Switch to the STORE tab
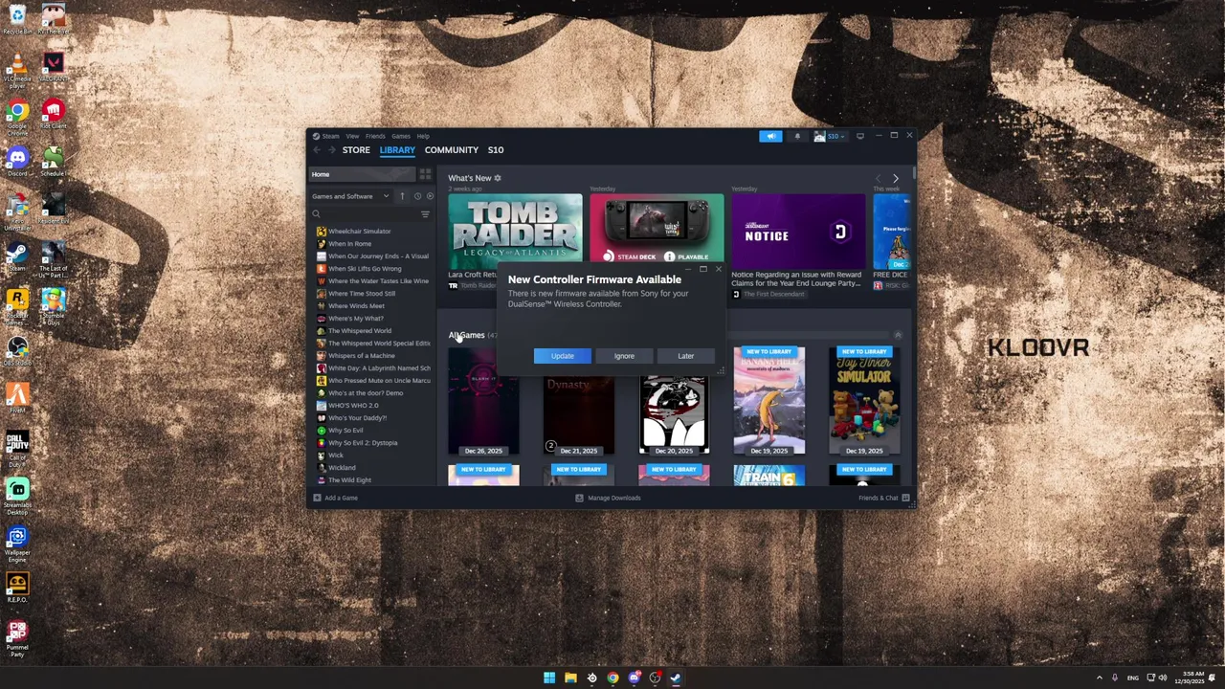Screen dimensions: 1225x689 (x=356, y=150)
